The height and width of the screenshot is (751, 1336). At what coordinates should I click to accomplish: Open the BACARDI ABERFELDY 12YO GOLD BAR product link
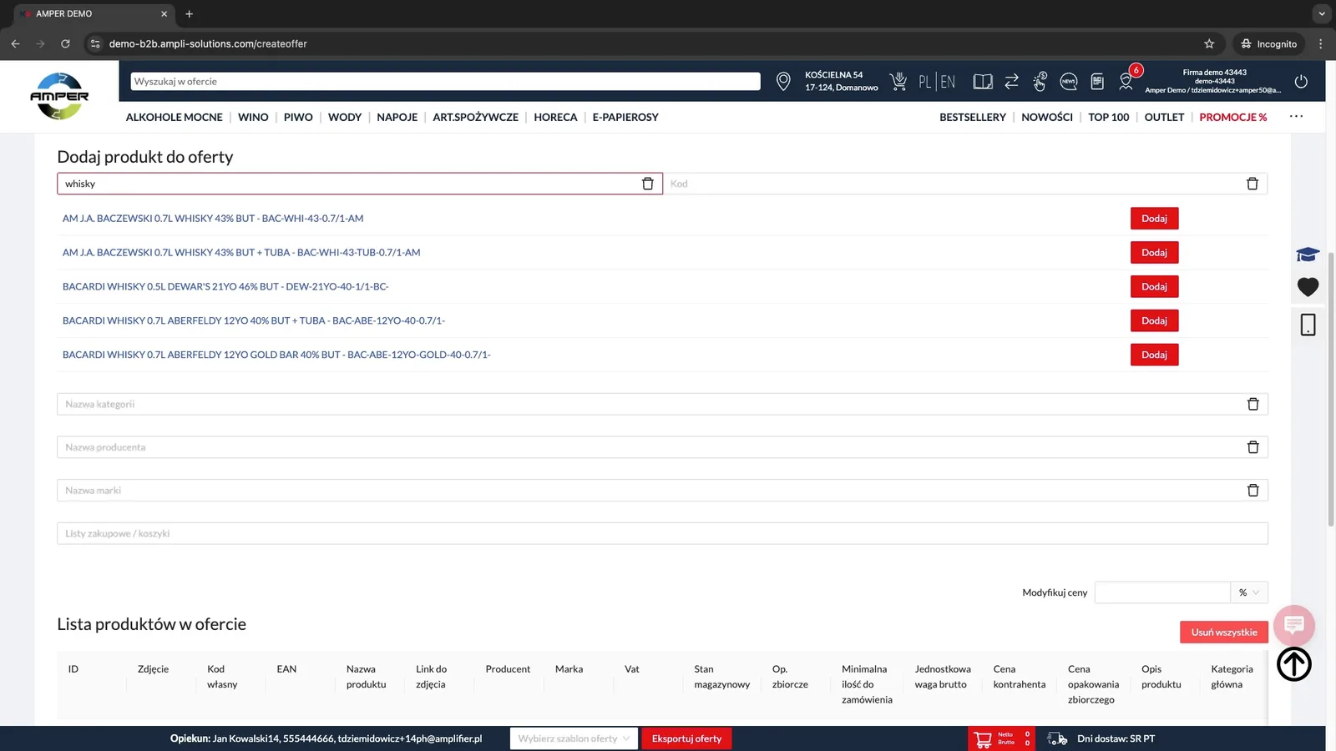pos(276,355)
